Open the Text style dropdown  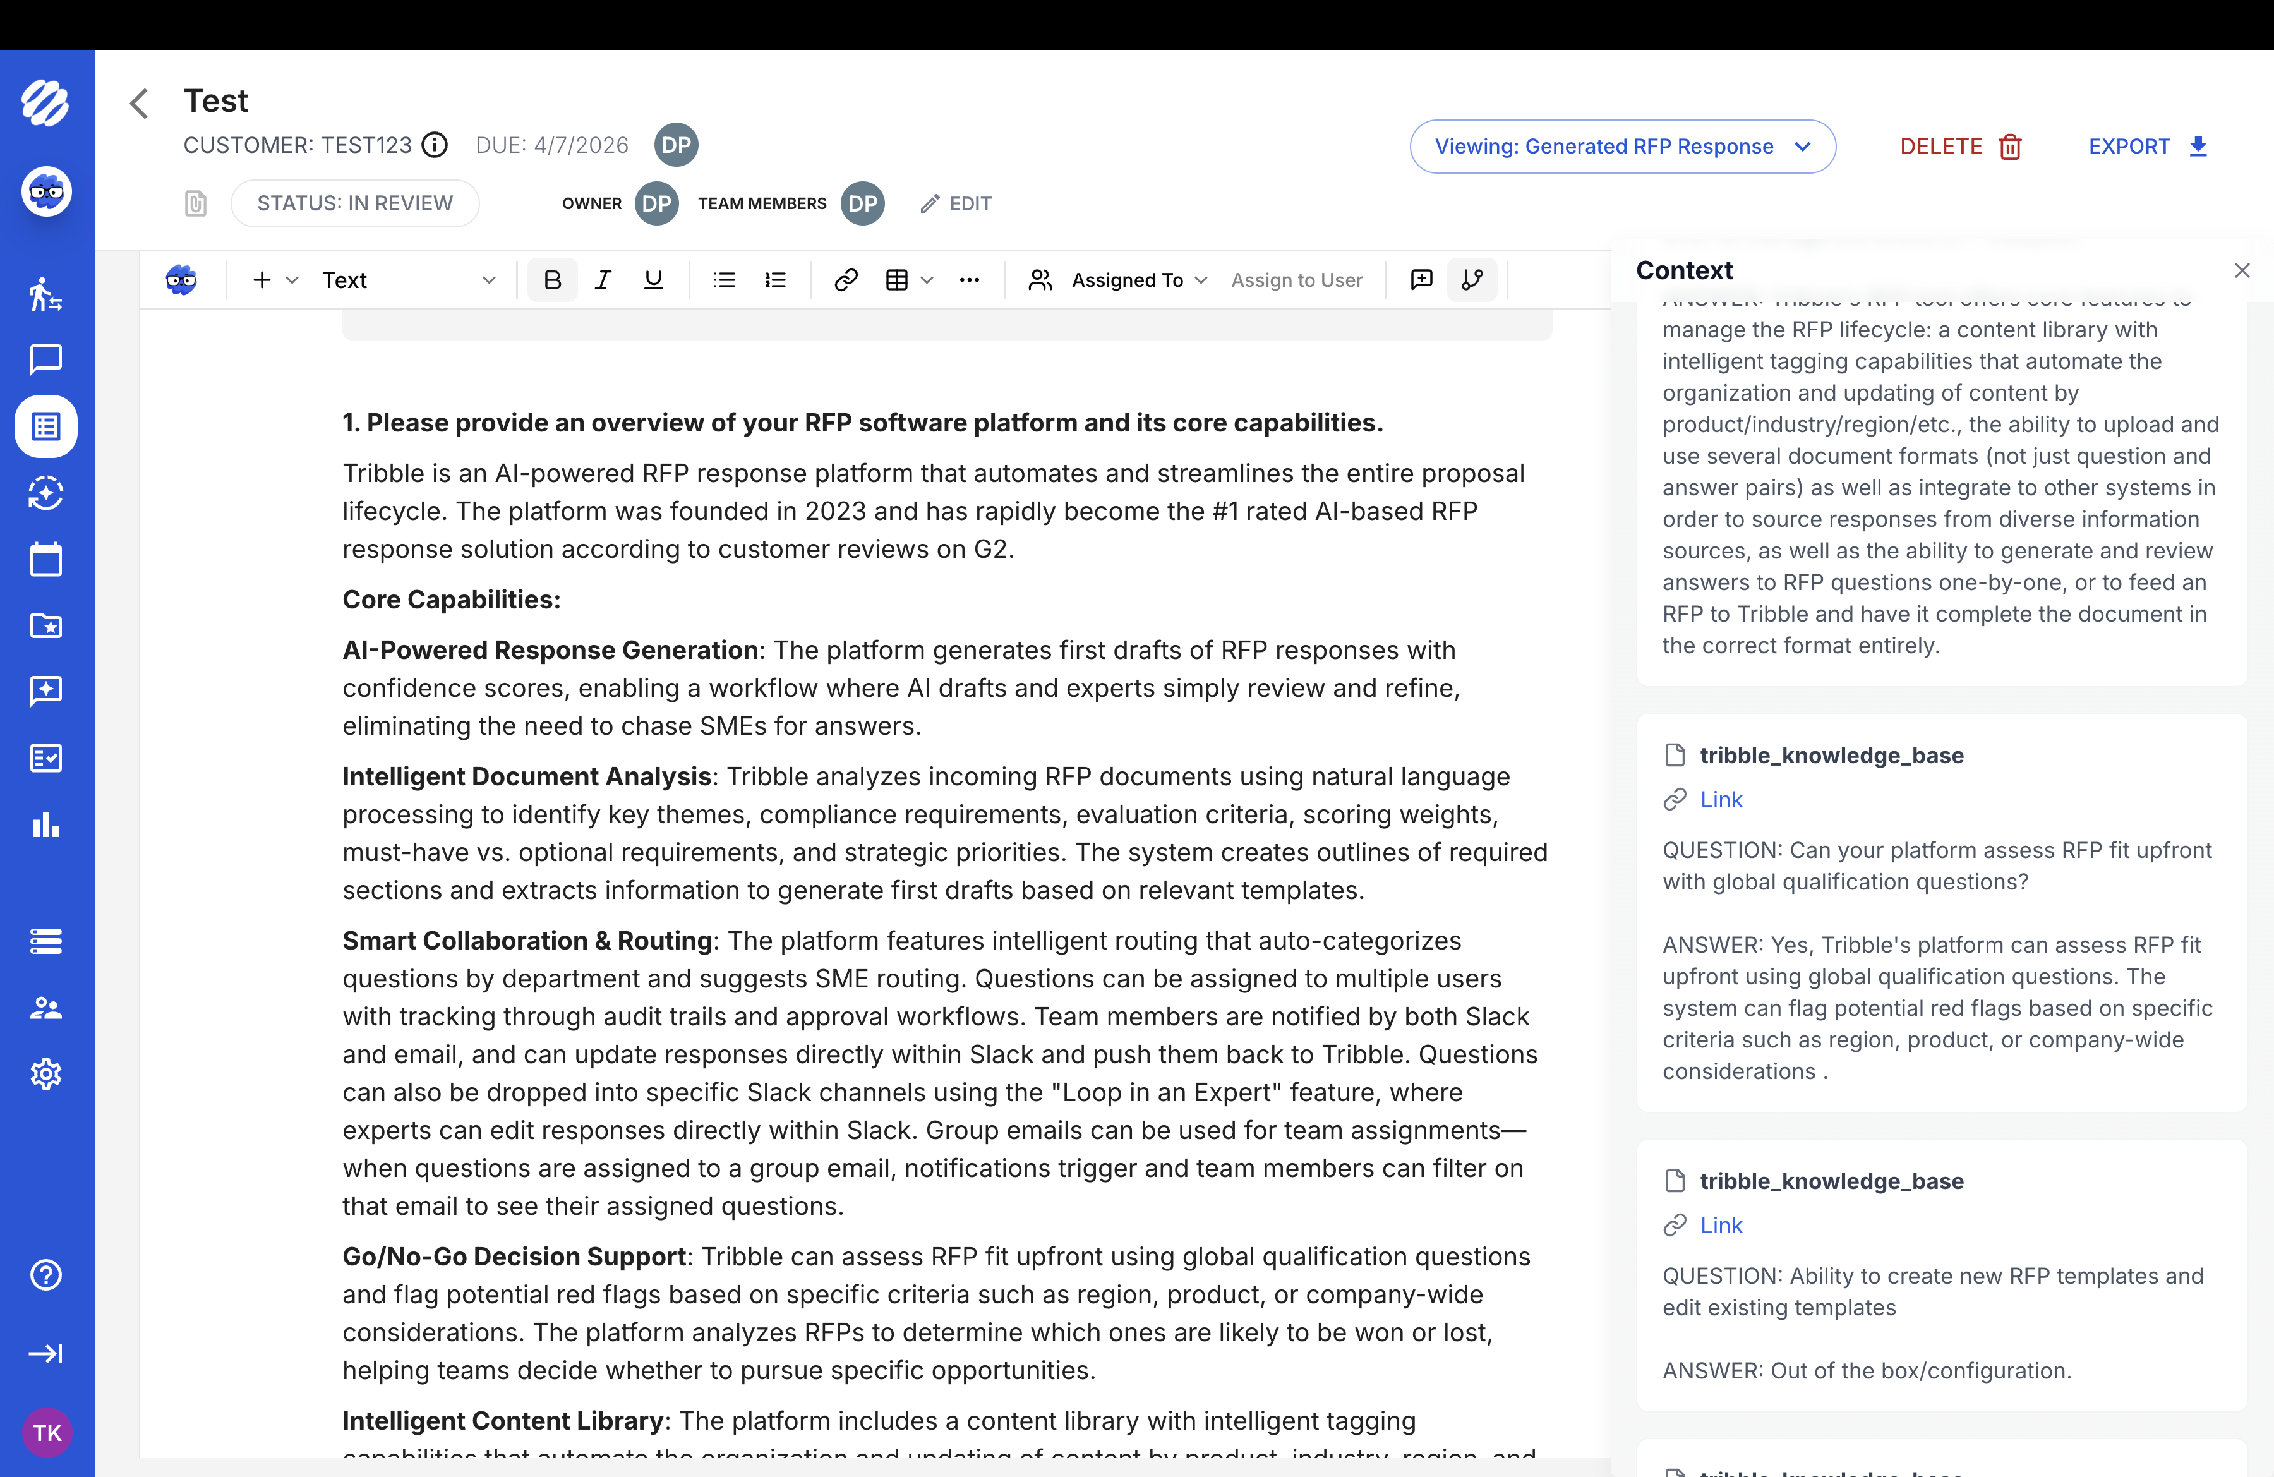(409, 280)
